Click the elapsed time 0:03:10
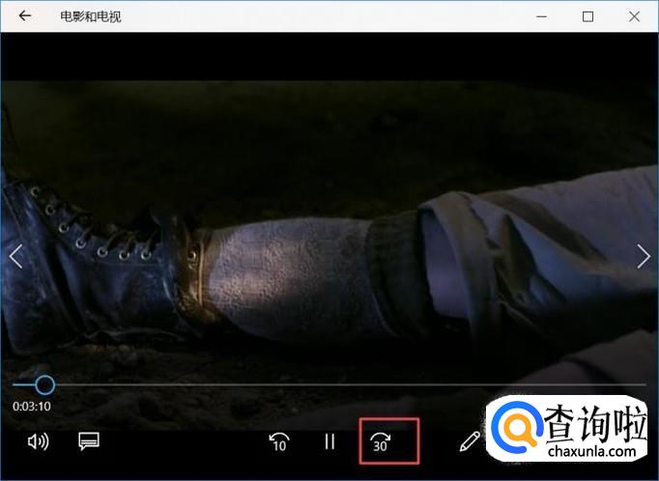Image resolution: width=659 pixels, height=481 pixels. [x=32, y=407]
